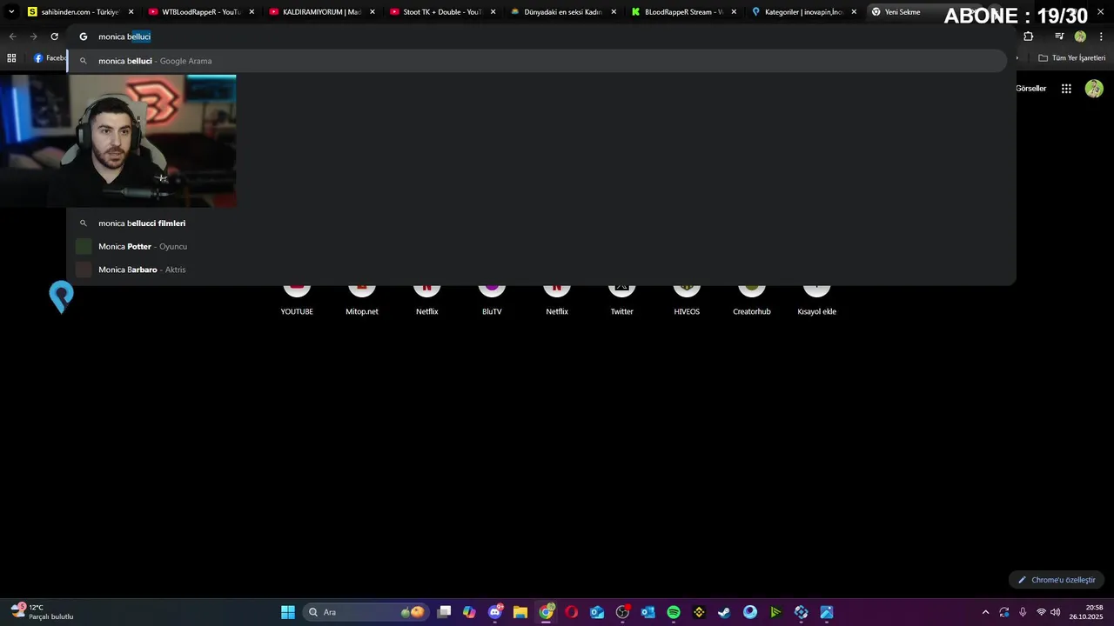This screenshot has height=626, width=1114.
Task: Open Opera browser from the taskbar
Action: [x=572, y=612]
